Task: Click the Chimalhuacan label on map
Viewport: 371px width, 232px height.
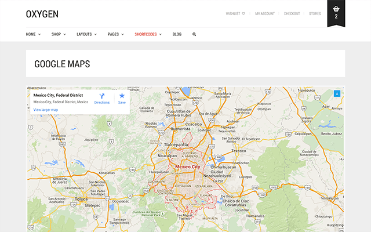Action: coord(223,167)
